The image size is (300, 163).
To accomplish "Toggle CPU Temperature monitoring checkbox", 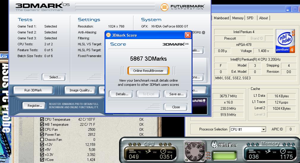I will point(42,119).
